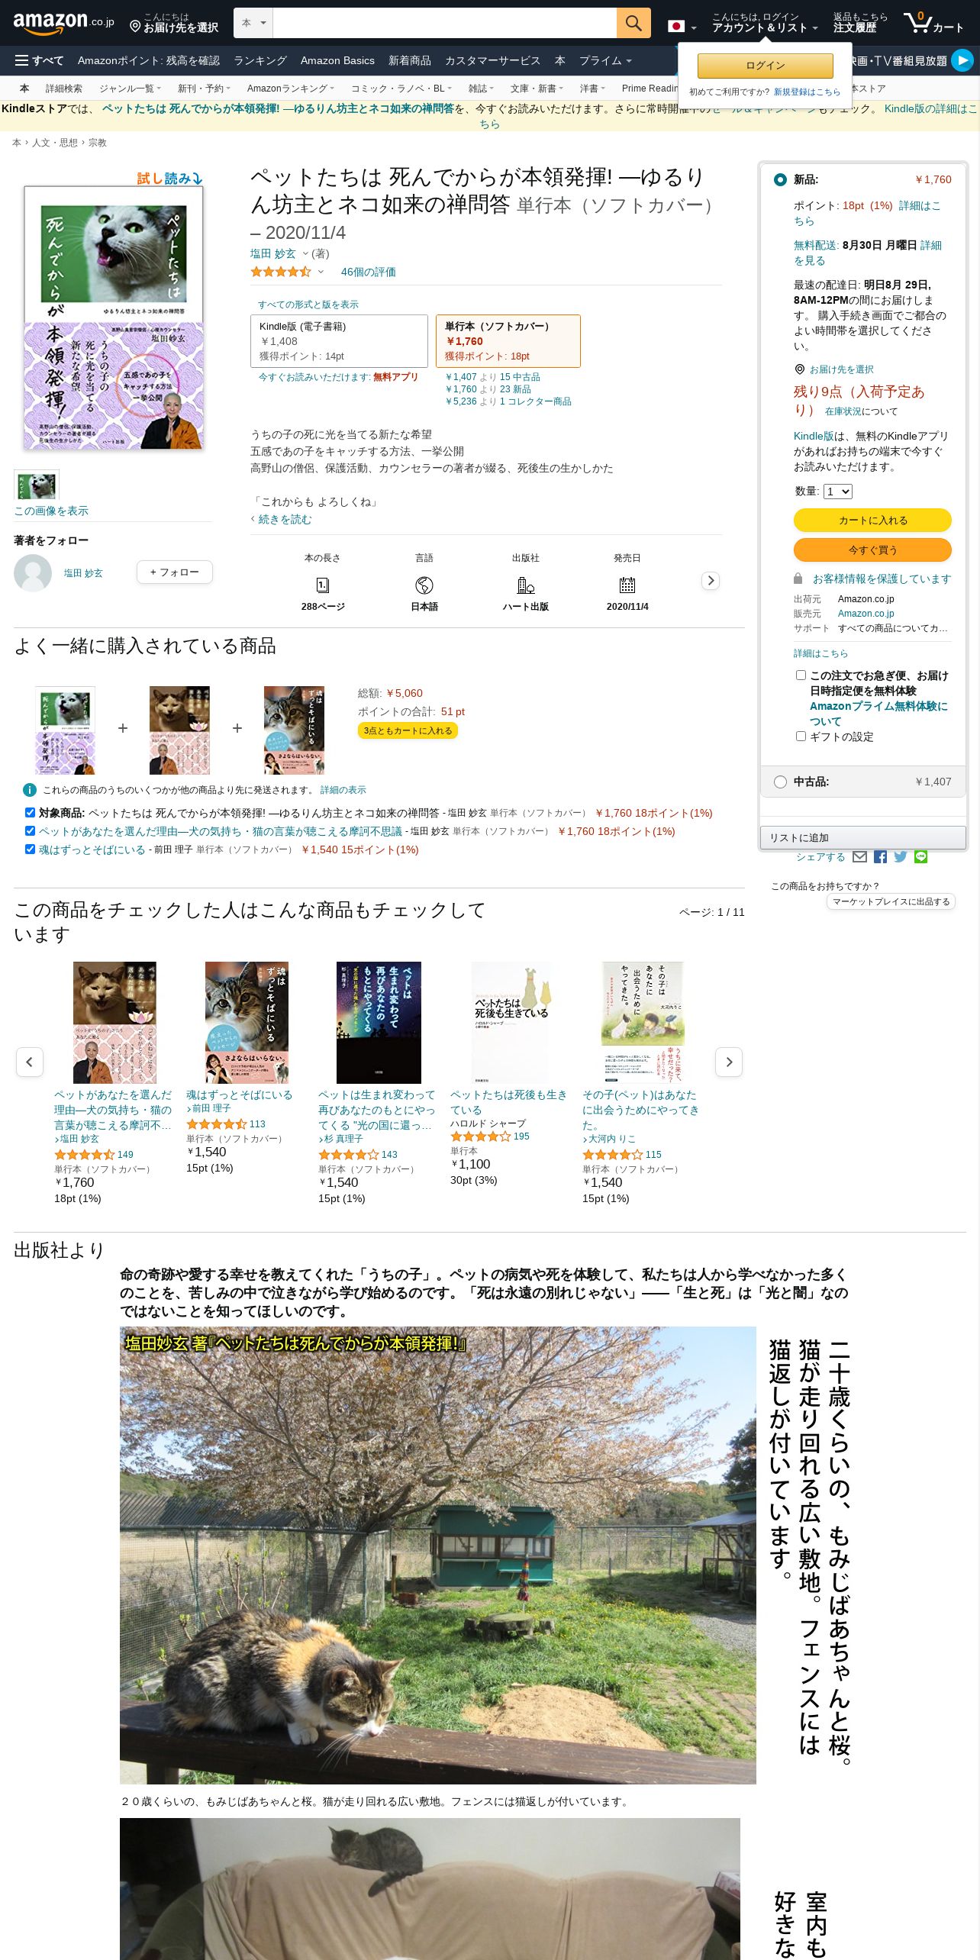The height and width of the screenshot is (1960, 980).
Task: Open 新着商品 in the nav bar
Action: click(410, 60)
